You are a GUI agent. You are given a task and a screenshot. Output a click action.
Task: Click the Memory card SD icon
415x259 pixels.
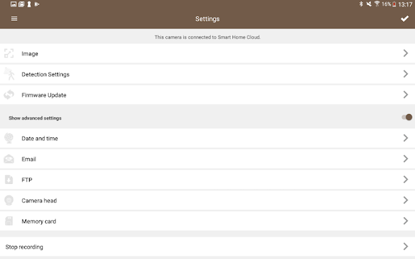[9, 221]
